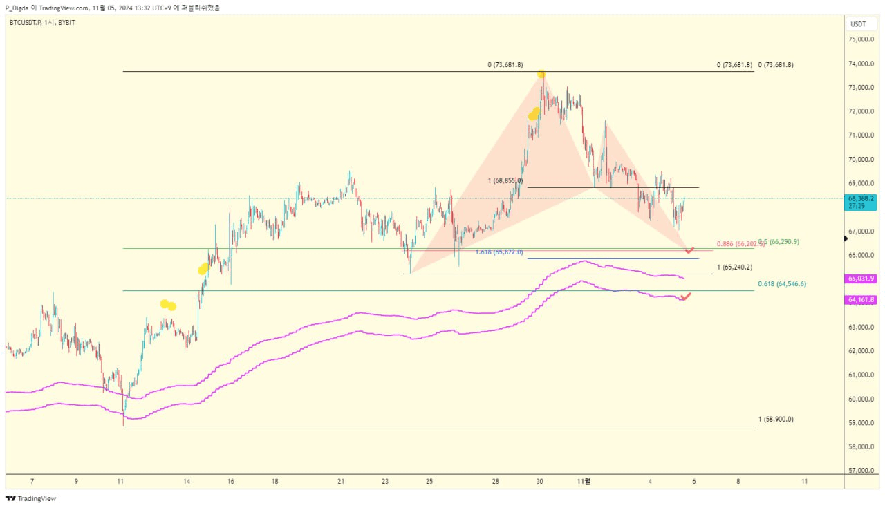Click the 11월 month label on the time axis
885x508 pixels.
click(584, 480)
